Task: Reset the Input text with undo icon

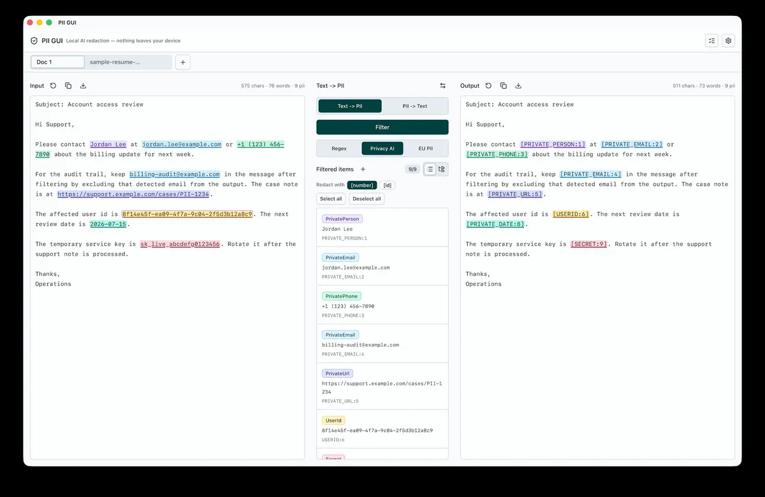Action: pos(53,85)
